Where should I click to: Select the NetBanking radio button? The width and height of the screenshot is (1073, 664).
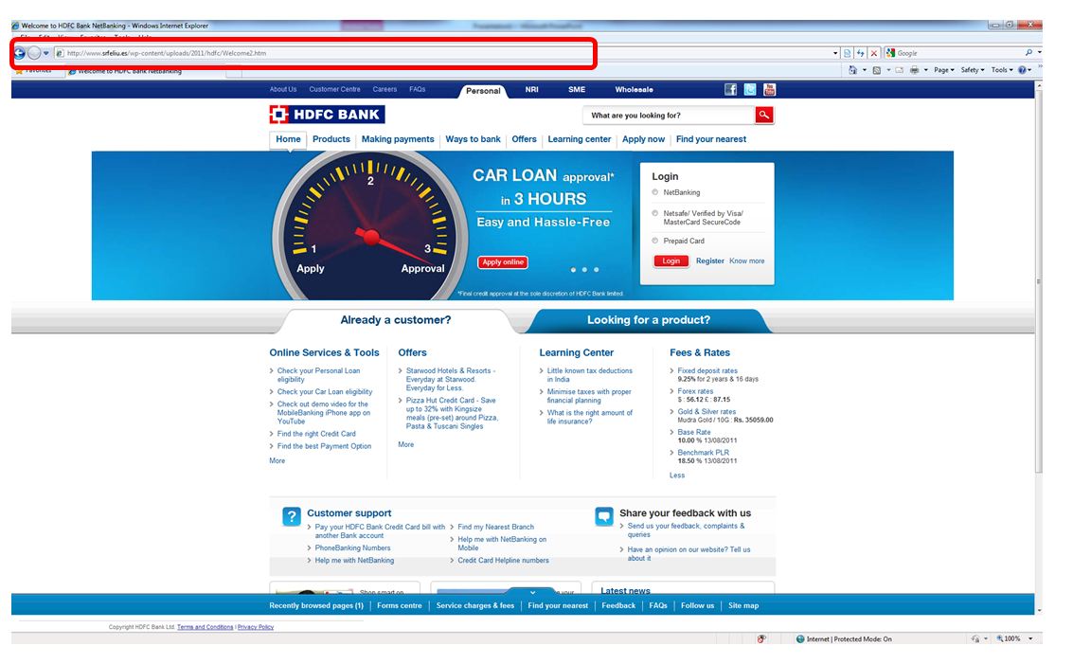click(655, 192)
